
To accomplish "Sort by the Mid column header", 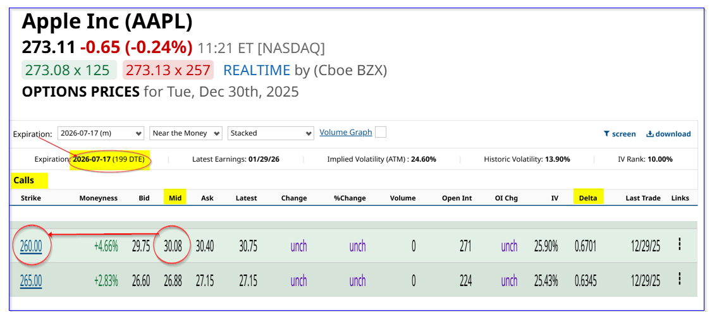I will [175, 198].
